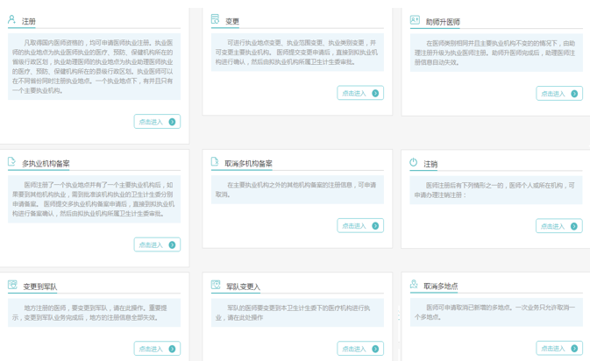Click the icon beside 变更到军队
Viewport: 590px width, 361px height.
[12, 284]
